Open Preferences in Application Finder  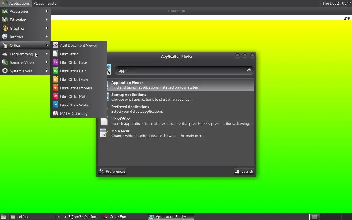(112, 171)
